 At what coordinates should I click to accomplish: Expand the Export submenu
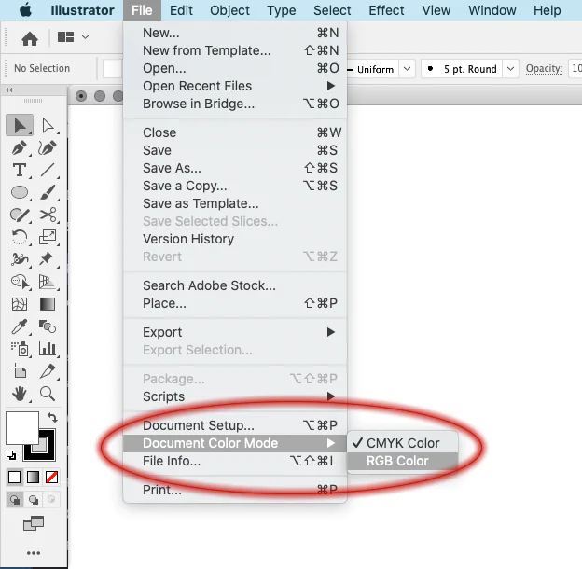point(235,332)
